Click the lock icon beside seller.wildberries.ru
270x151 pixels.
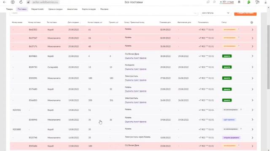click(x=29, y=2)
